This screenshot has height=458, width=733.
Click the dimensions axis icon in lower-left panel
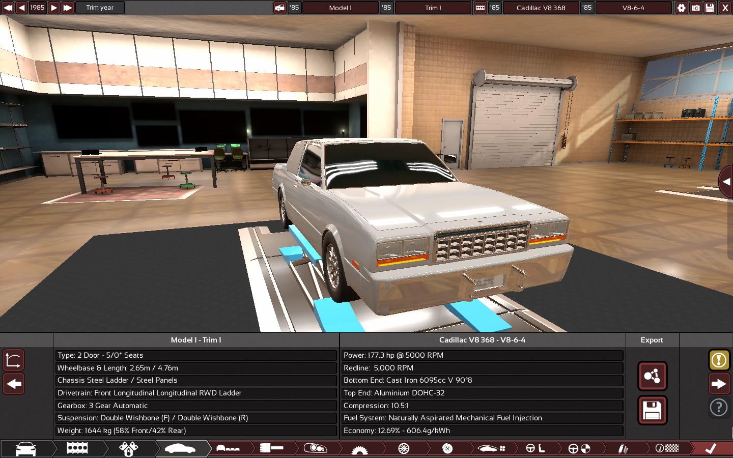tap(14, 360)
